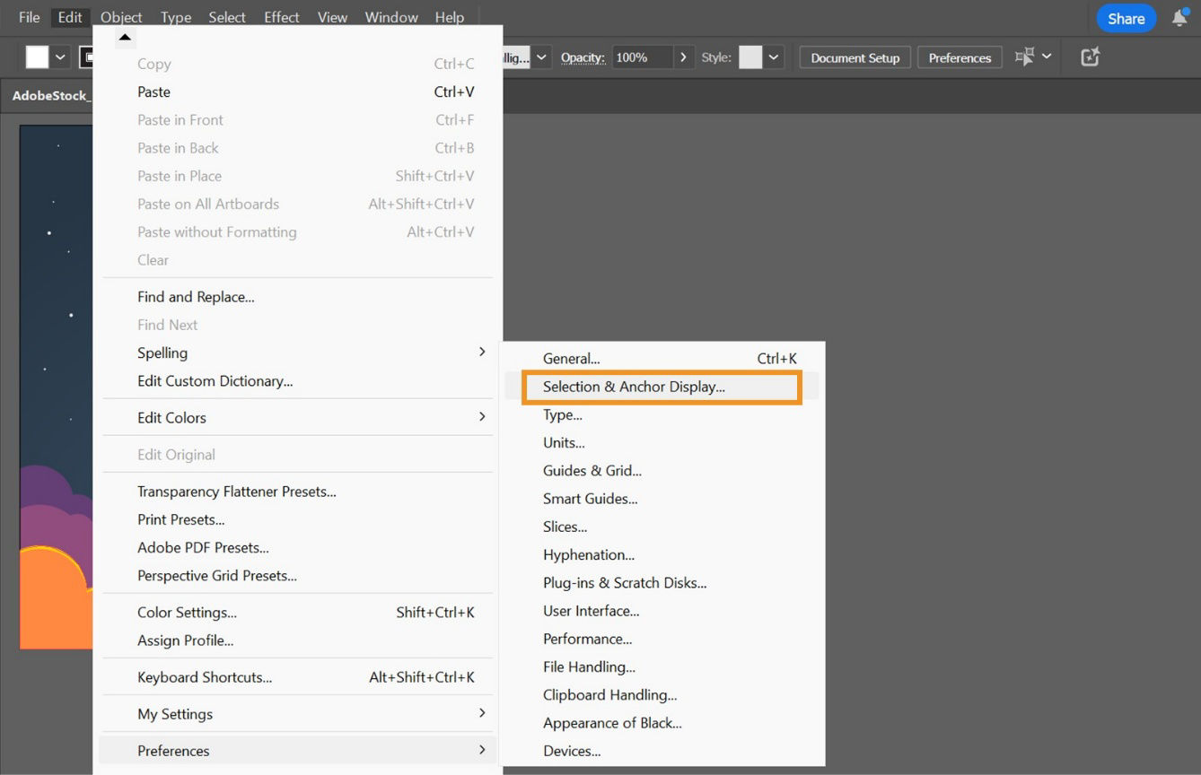
Task: Click the starred document icon beside Share
Action: (x=1089, y=57)
